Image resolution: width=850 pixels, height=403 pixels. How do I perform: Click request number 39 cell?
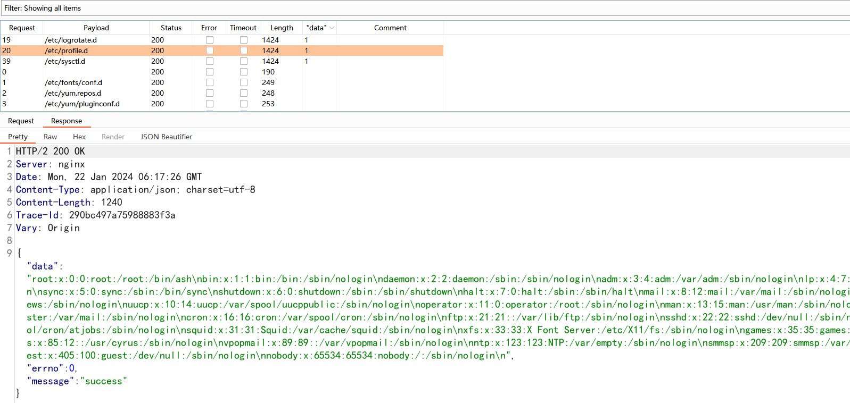6,61
